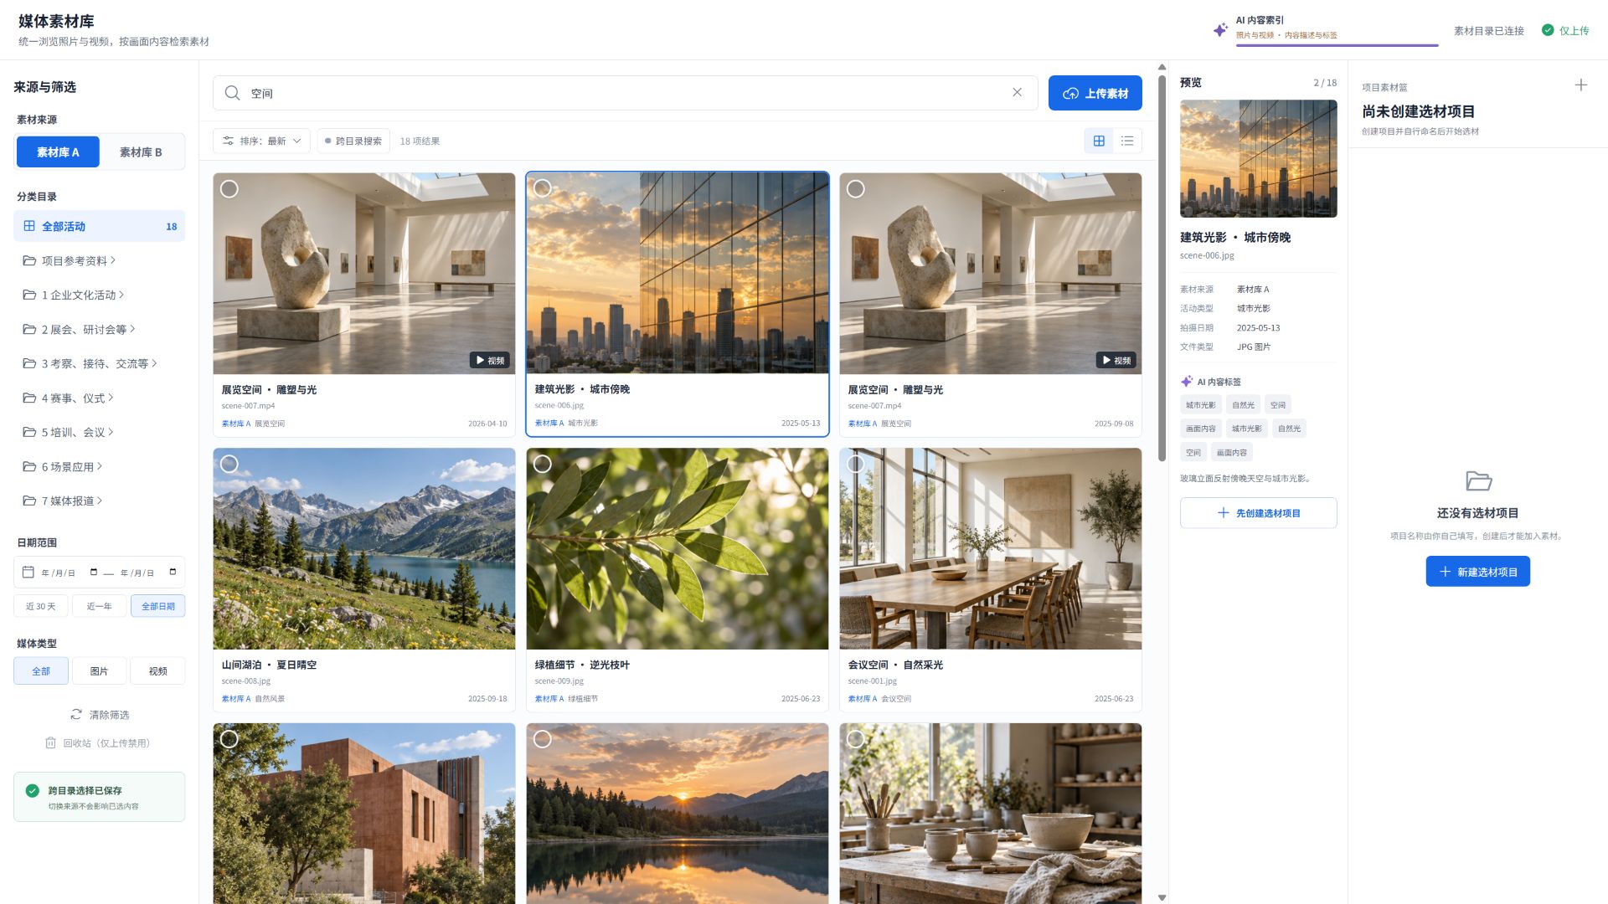The height and width of the screenshot is (904, 1608).
Task: Filter media type by 视频
Action: pos(157,671)
